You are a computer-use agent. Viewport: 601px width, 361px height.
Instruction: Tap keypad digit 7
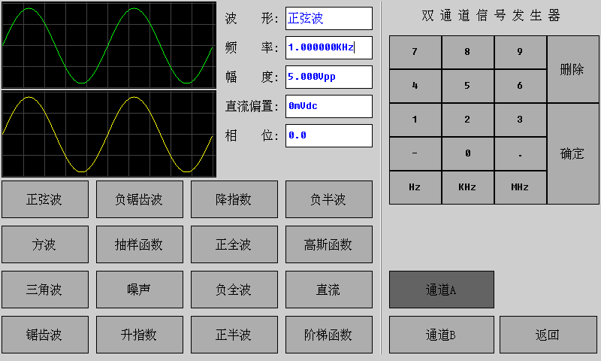[415, 52]
